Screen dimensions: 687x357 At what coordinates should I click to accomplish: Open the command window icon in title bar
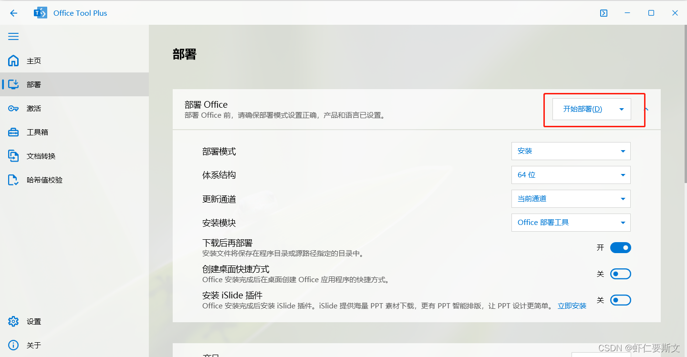(604, 13)
